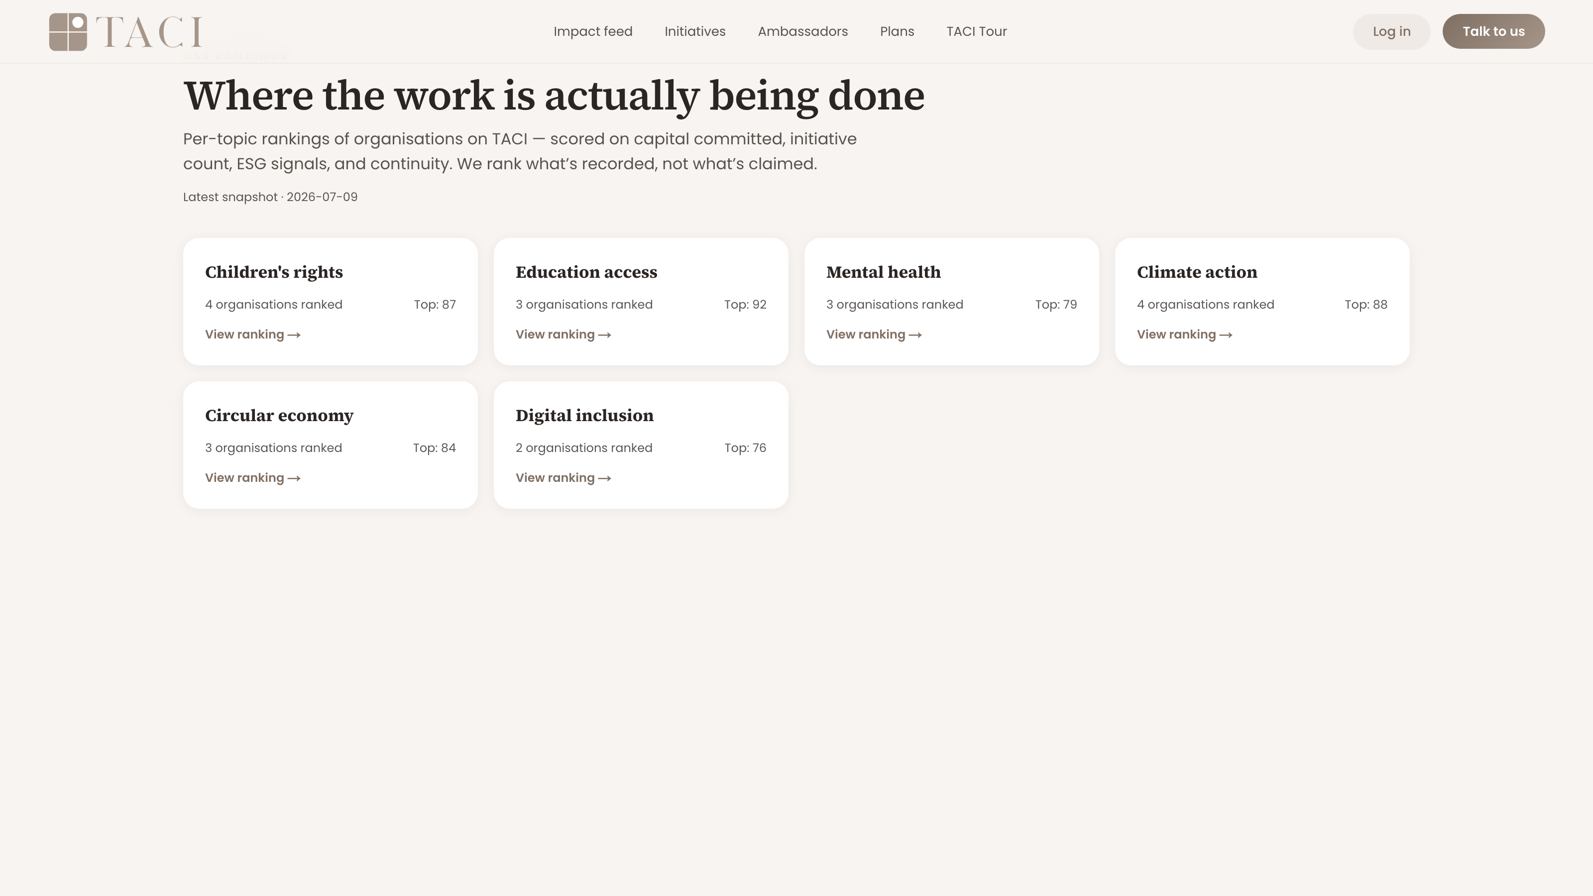Screen dimensions: 1593x896
Task: Open the Climate action card title
Action: tap(1197, 273)
